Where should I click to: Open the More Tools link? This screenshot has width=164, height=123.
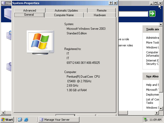(152, 43)
